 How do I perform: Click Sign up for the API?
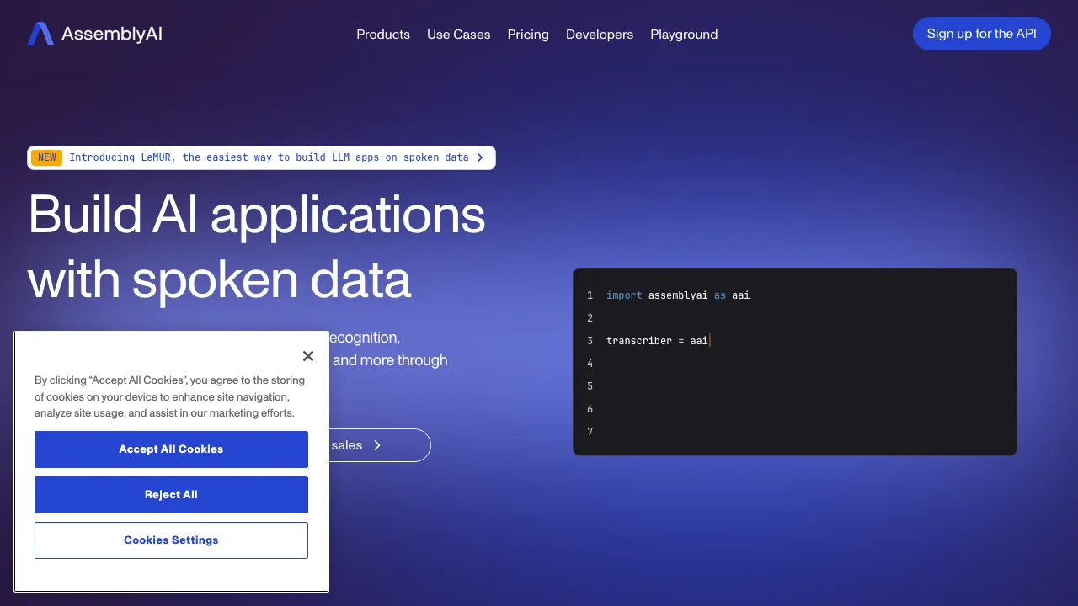tap(982, 34)
